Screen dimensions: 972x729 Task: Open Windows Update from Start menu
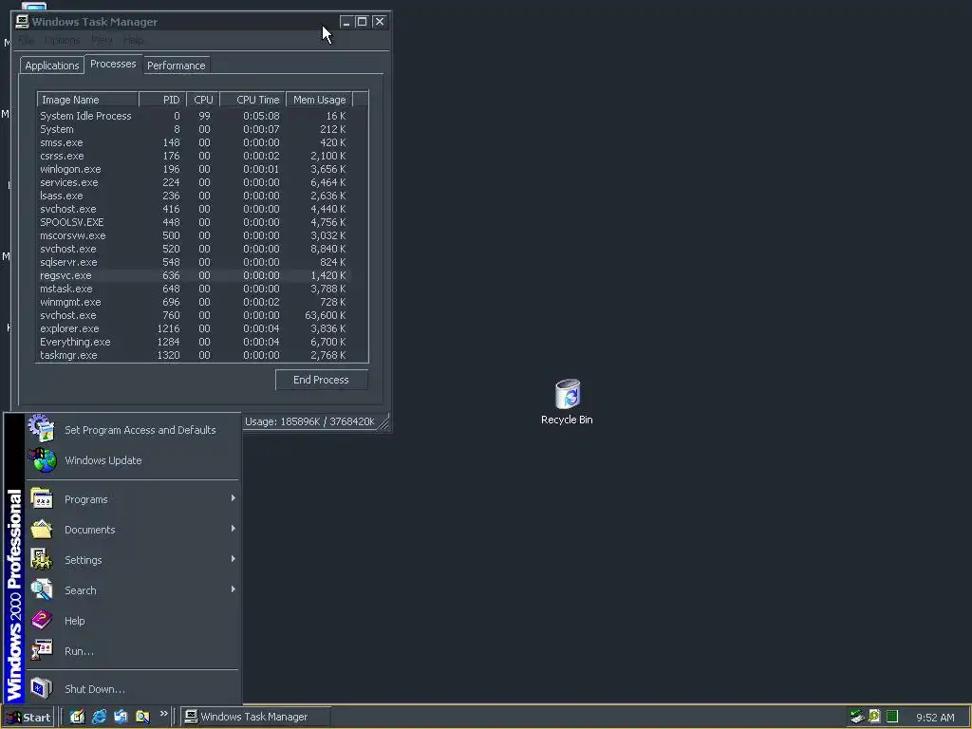coord(133,460)
